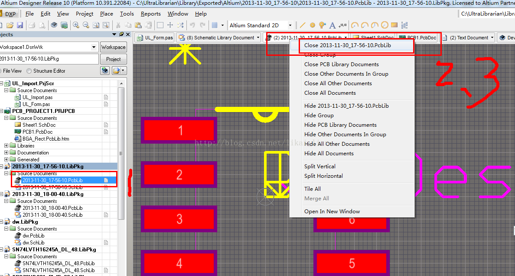This screenshot has height=276, width=515.
Task: Open a document with the folder icon
Action: 10,25
